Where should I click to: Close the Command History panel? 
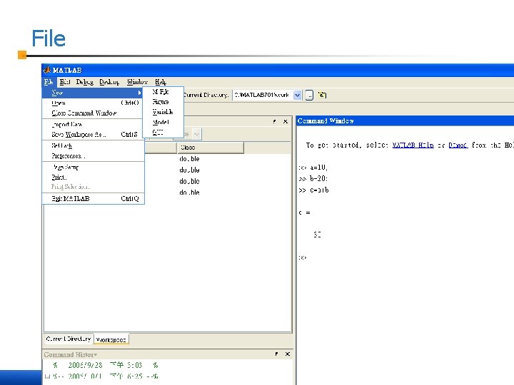point(288,354)
